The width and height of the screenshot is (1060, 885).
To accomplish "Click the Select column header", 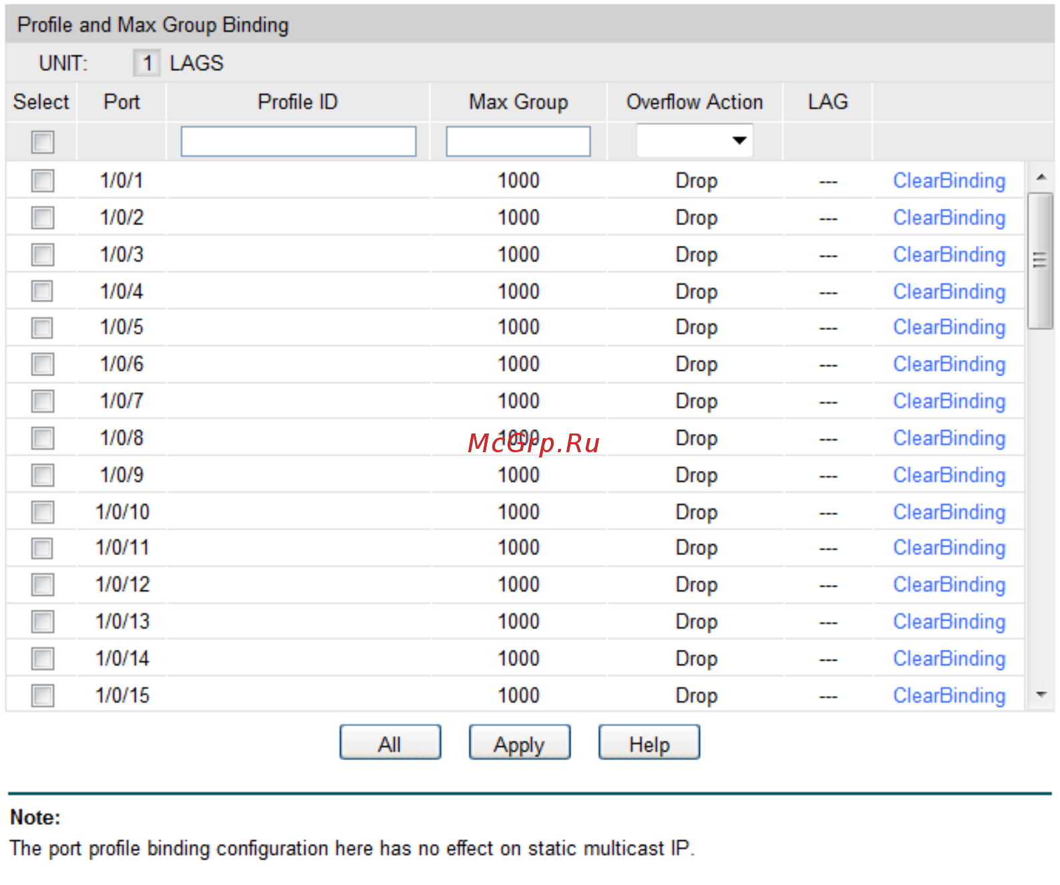I will pyautogui.click(x=41, y=102).
